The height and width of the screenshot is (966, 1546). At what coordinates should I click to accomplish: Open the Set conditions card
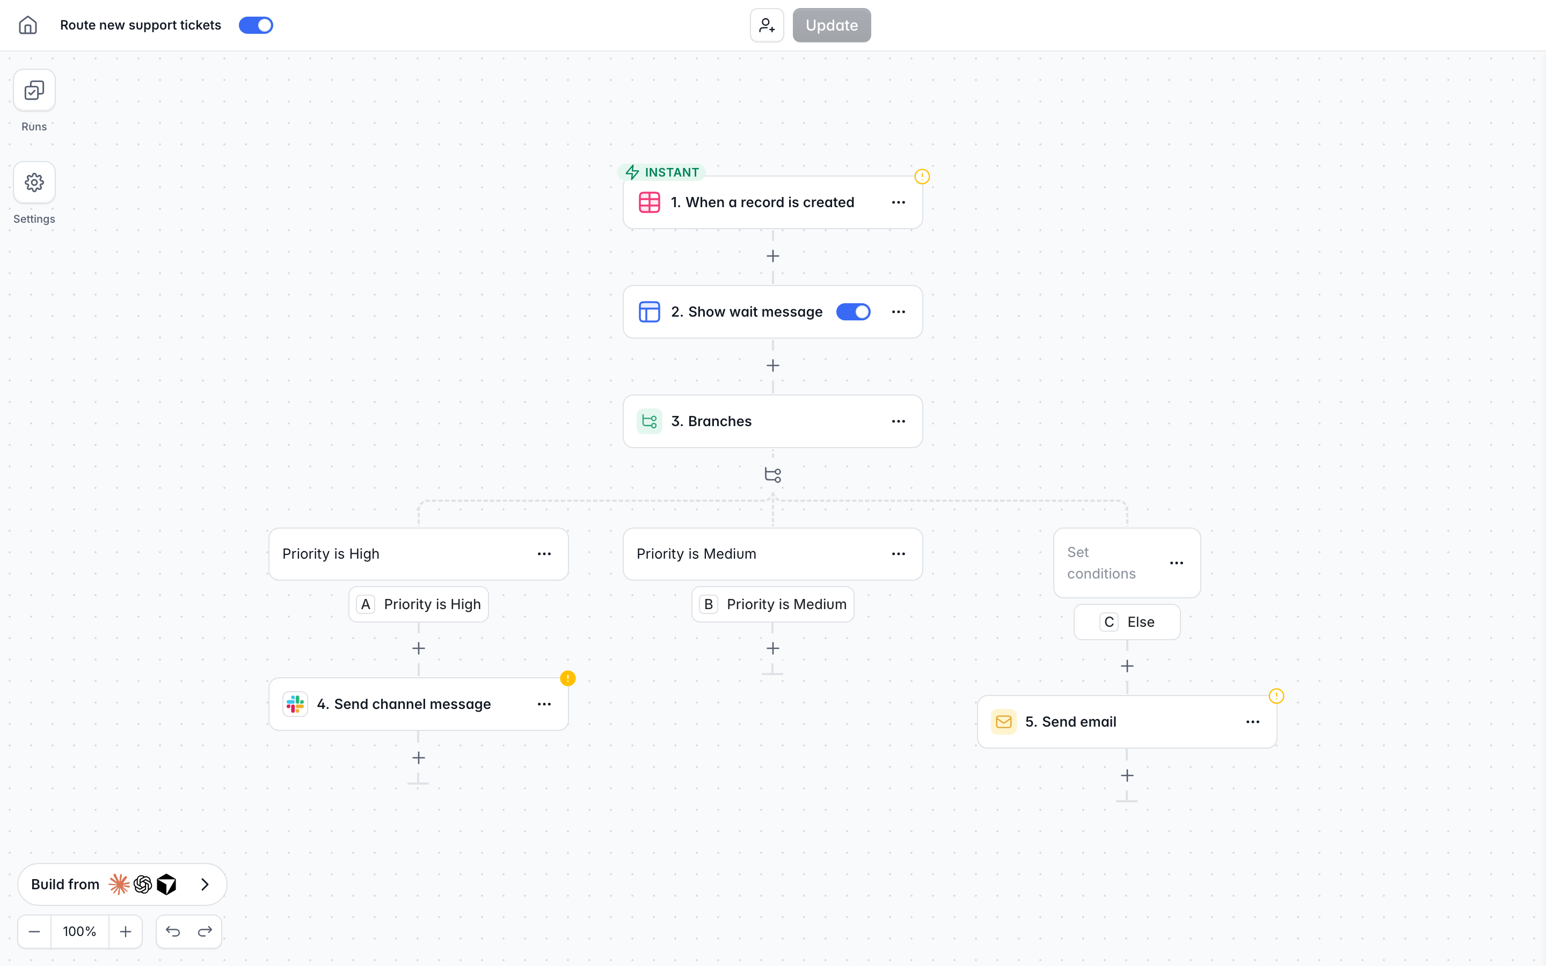(x=1127, y=563)
